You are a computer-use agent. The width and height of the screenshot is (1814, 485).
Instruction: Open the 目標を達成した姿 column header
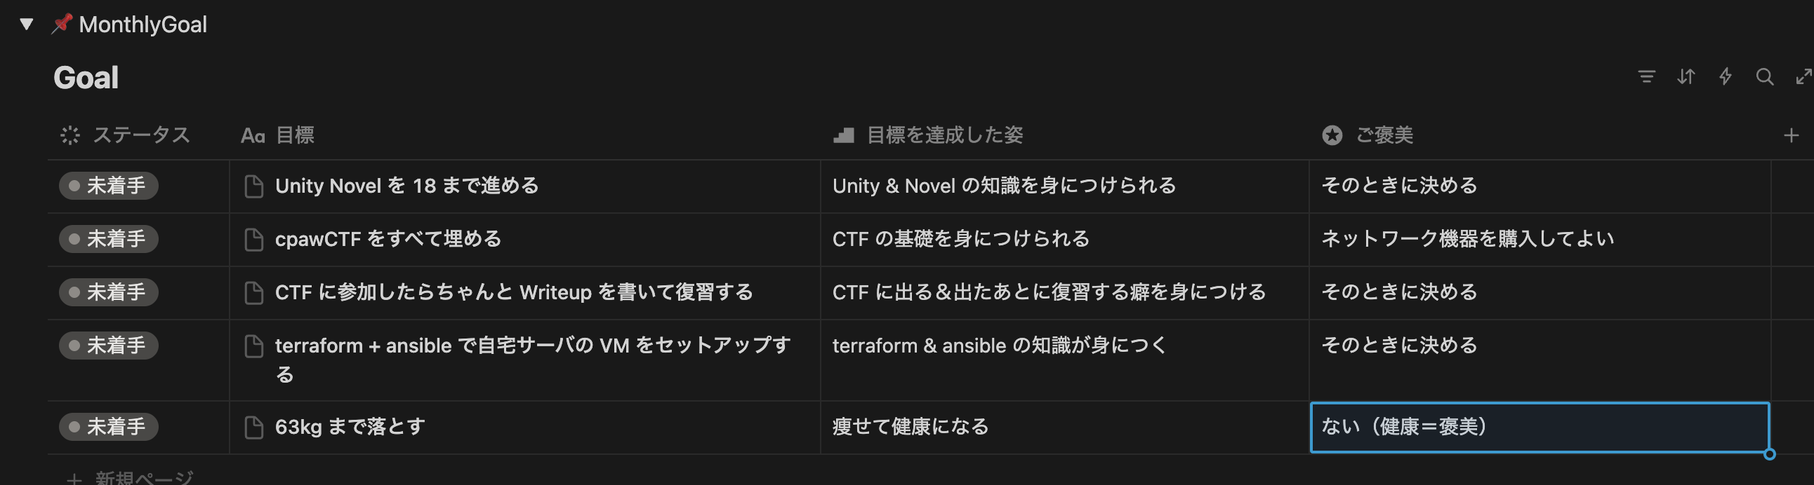(928, 136)
